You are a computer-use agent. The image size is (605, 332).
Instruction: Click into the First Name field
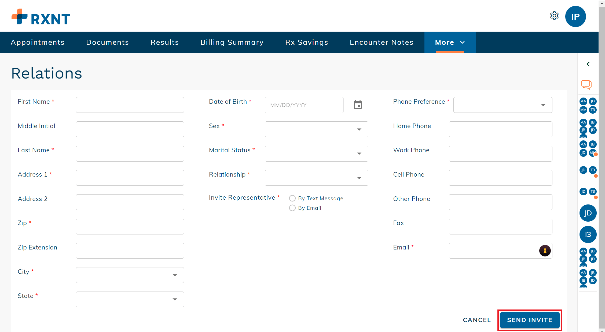(130, 105)
